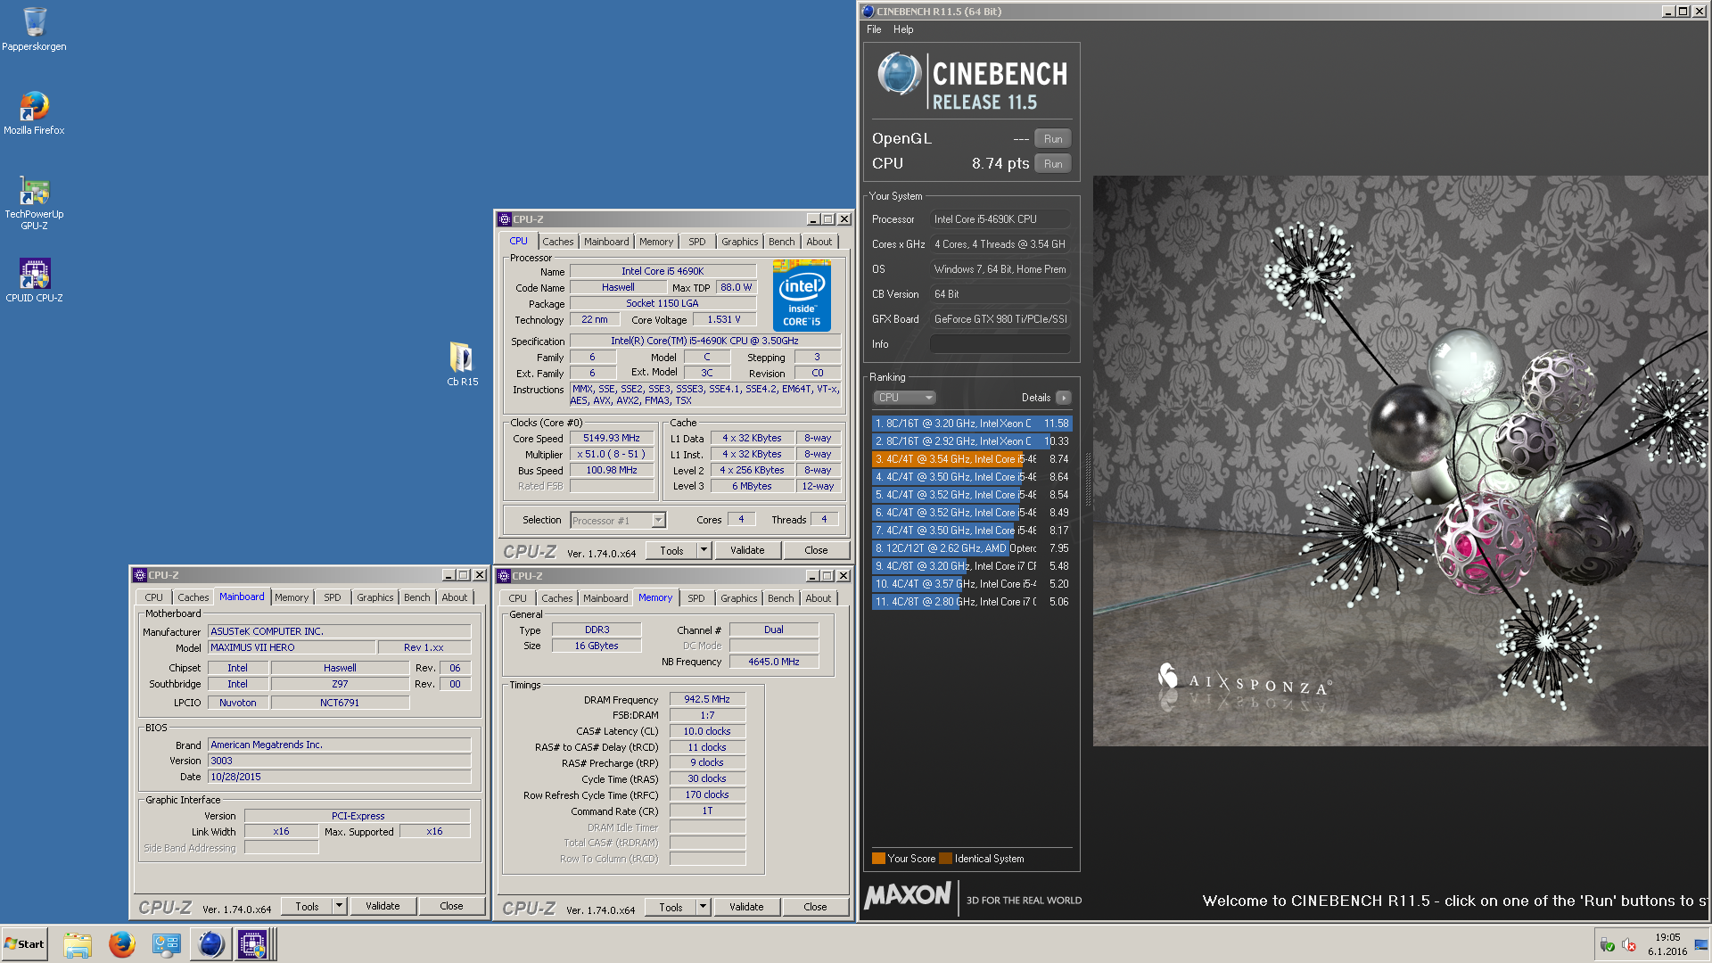Image resolution: width=1712 pixels, height=963 pixels.
Task: Click the Core Speed 5149.93 MHz value
Action: coord(612,439)
